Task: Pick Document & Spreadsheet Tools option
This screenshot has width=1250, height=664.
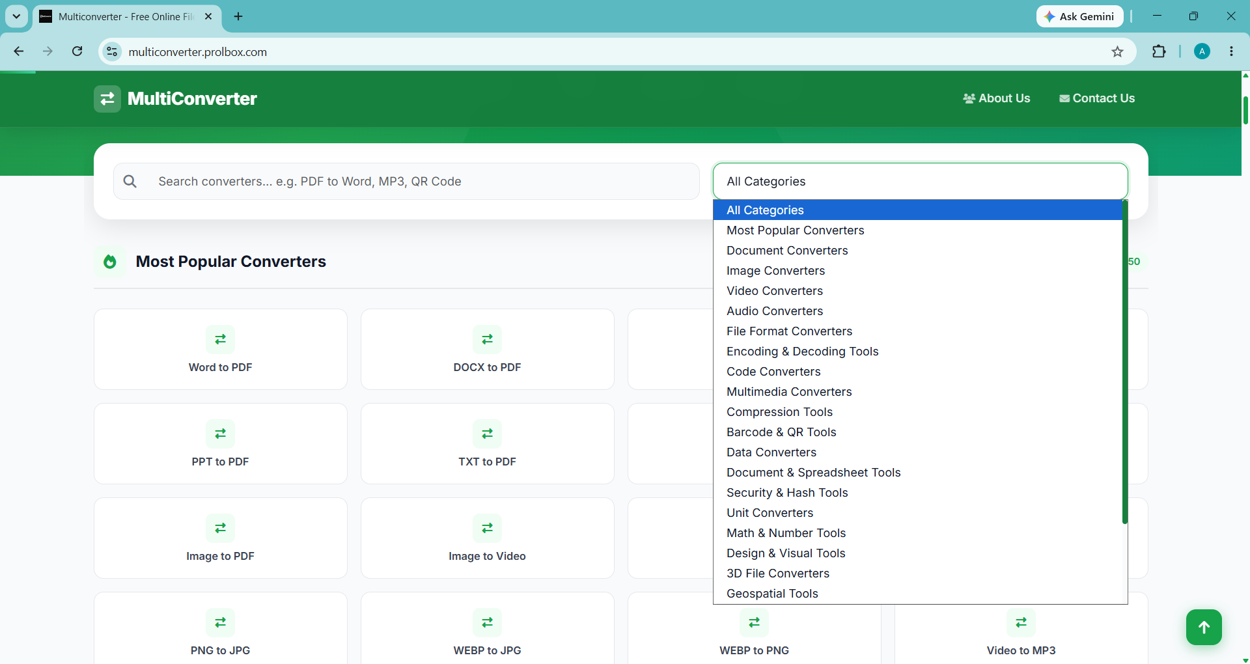Action: [x=918, y=473]
